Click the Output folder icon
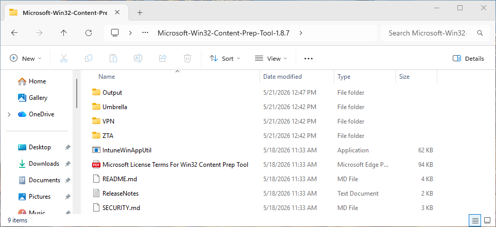The width and height of the screenshot is (496, 227). (96, 92)
